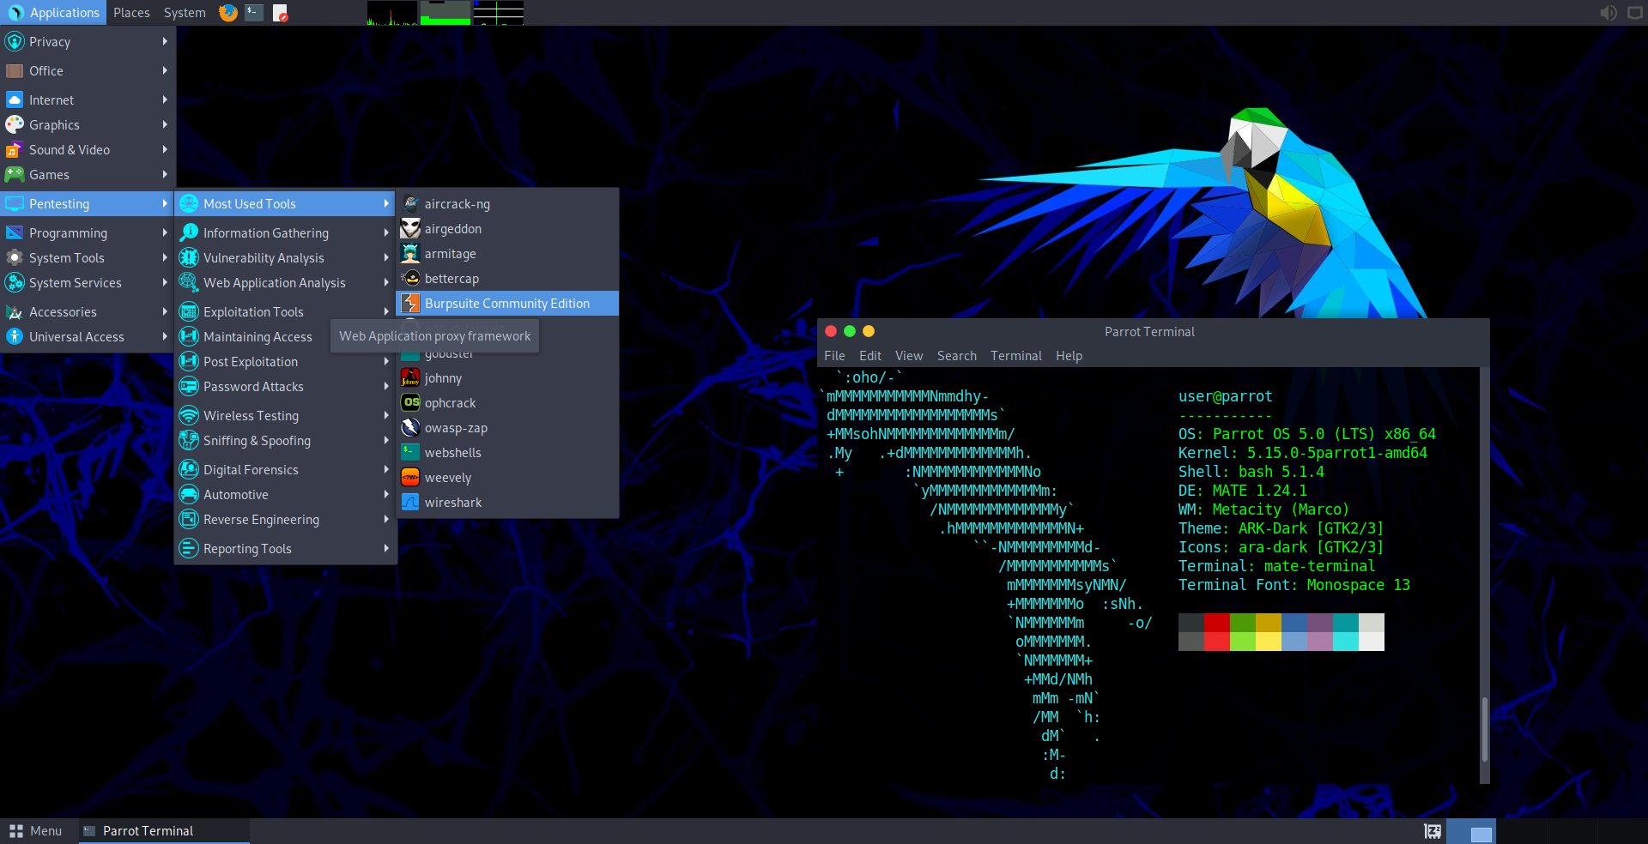Expand the Exploitation Tools category
1648x844 pixels.
(x=255, y=311)
